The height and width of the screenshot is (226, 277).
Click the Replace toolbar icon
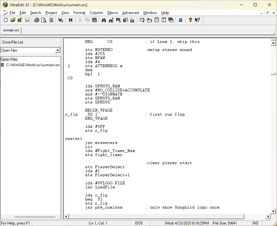pos(125,20)
